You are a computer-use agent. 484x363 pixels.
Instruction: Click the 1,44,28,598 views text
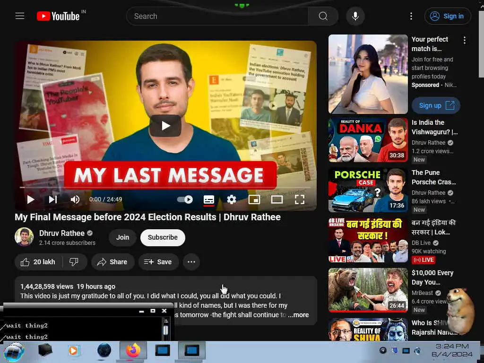[x=47, y=286]
